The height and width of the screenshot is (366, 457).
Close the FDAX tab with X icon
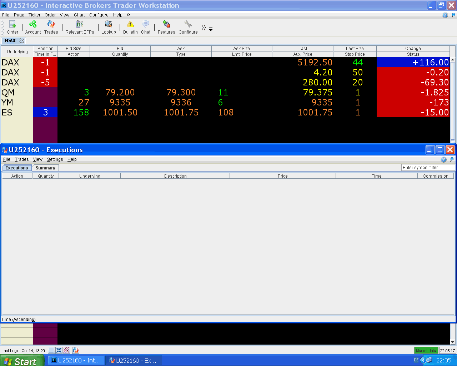21,41
